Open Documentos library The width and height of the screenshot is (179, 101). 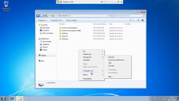47,42
